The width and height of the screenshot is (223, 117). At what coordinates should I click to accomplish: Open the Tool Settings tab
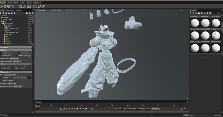10,11
